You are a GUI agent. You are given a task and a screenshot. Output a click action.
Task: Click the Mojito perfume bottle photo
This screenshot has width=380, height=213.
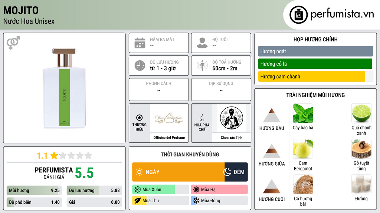pyautogui.click(x=65, y=88)
